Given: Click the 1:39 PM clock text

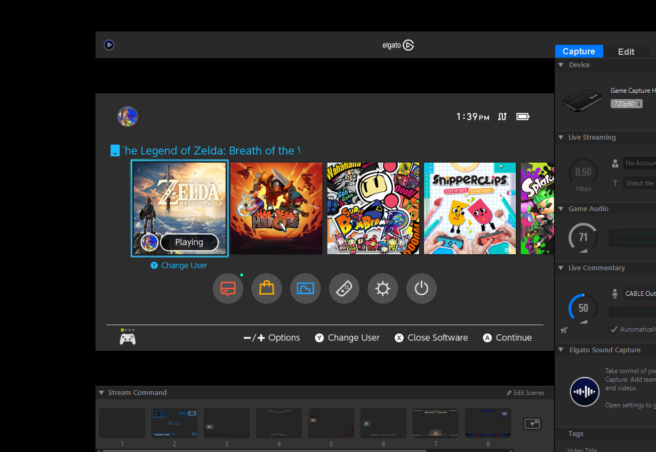Looking at the screenshot, I should (473, 117).
